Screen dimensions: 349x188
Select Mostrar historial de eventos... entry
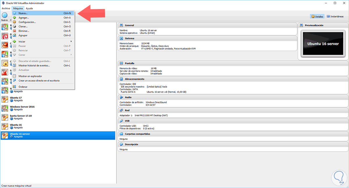tap(43, 65)
